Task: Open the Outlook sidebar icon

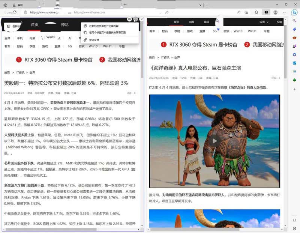Action: (294, 63)
